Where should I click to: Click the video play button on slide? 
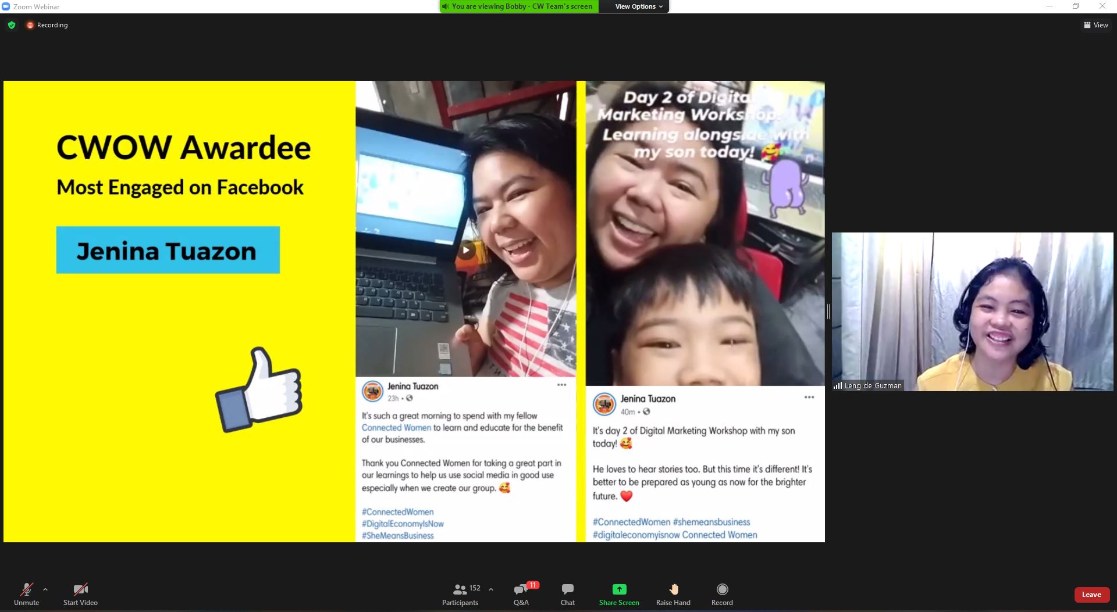465,250
